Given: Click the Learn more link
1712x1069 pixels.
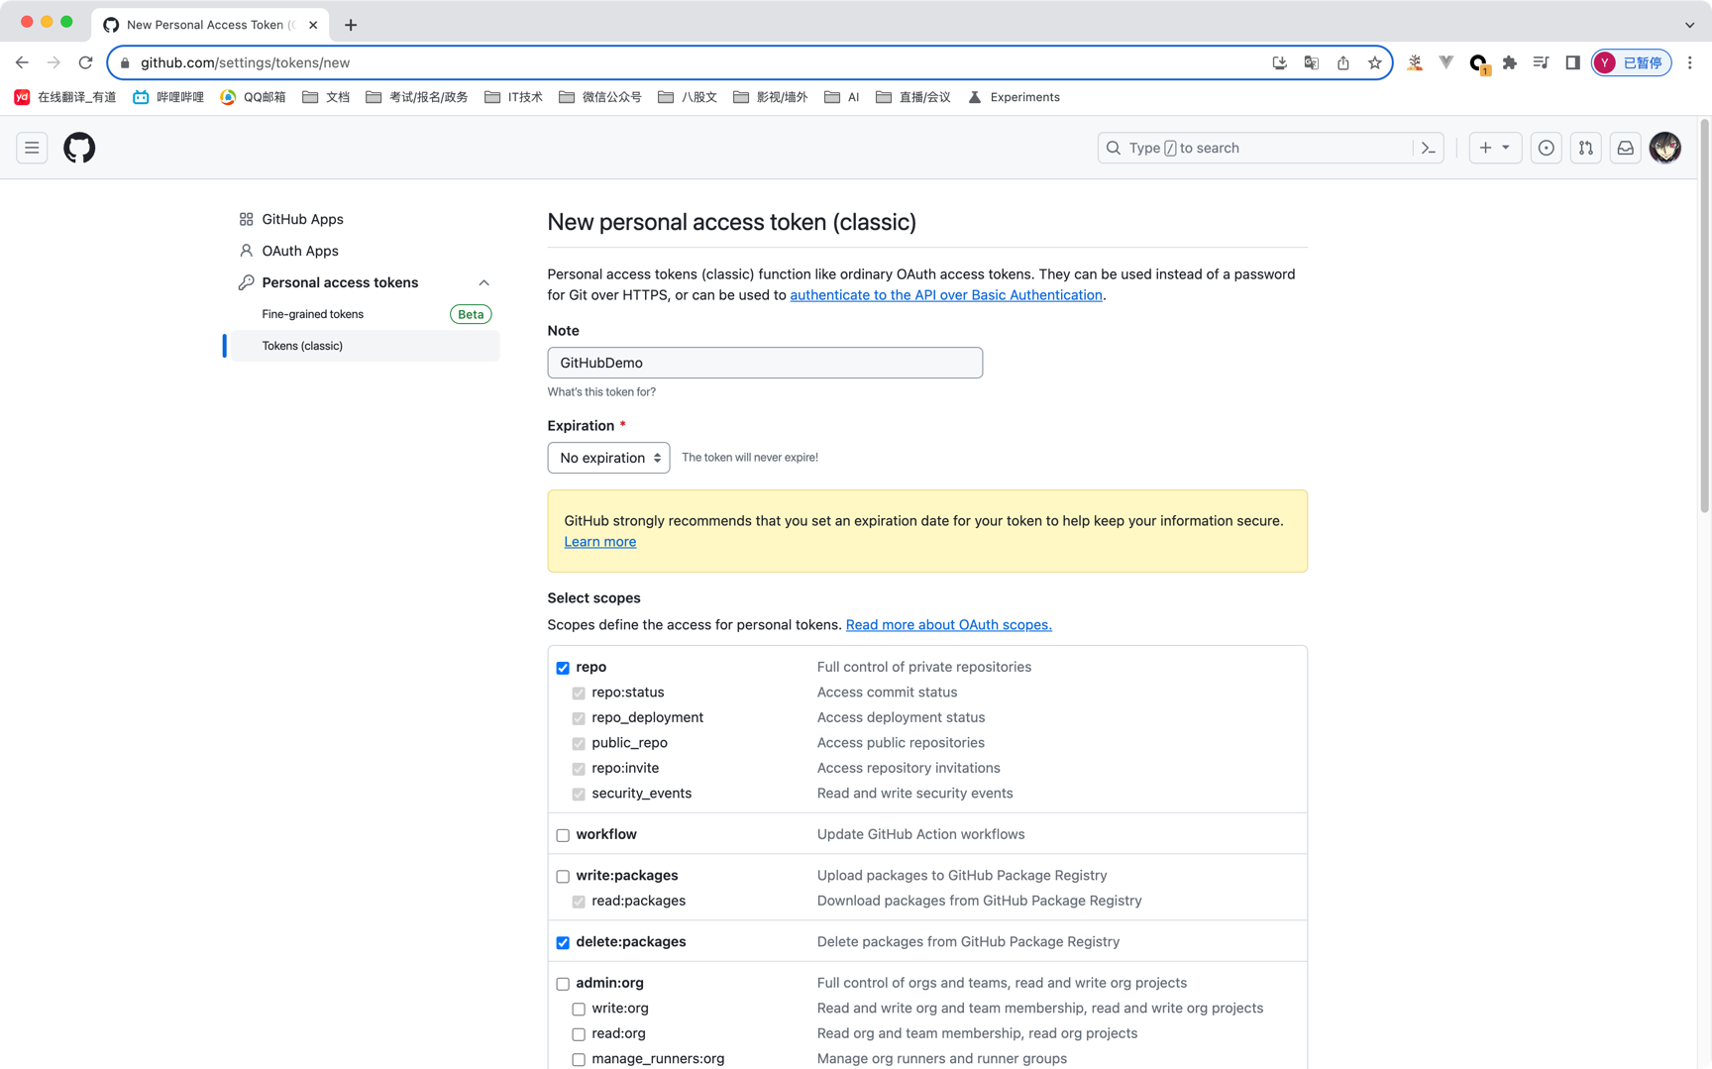Looking at the screenshot, I should pyautogui.click(x=599, y=542).
